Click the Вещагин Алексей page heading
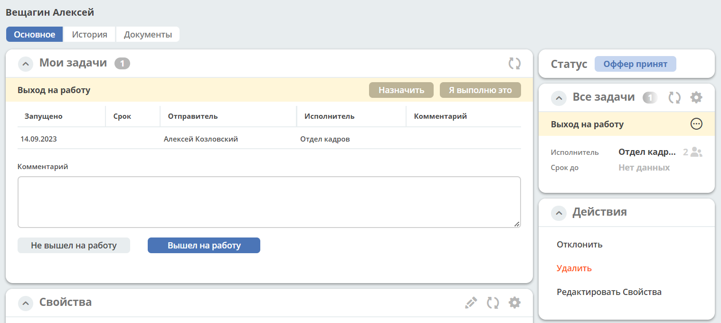This screenshot has height=323, width=721. tap(50, 12)
